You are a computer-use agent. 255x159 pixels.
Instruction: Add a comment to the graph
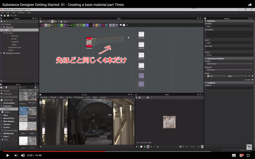pyautogui.click(x=121, y=25)
